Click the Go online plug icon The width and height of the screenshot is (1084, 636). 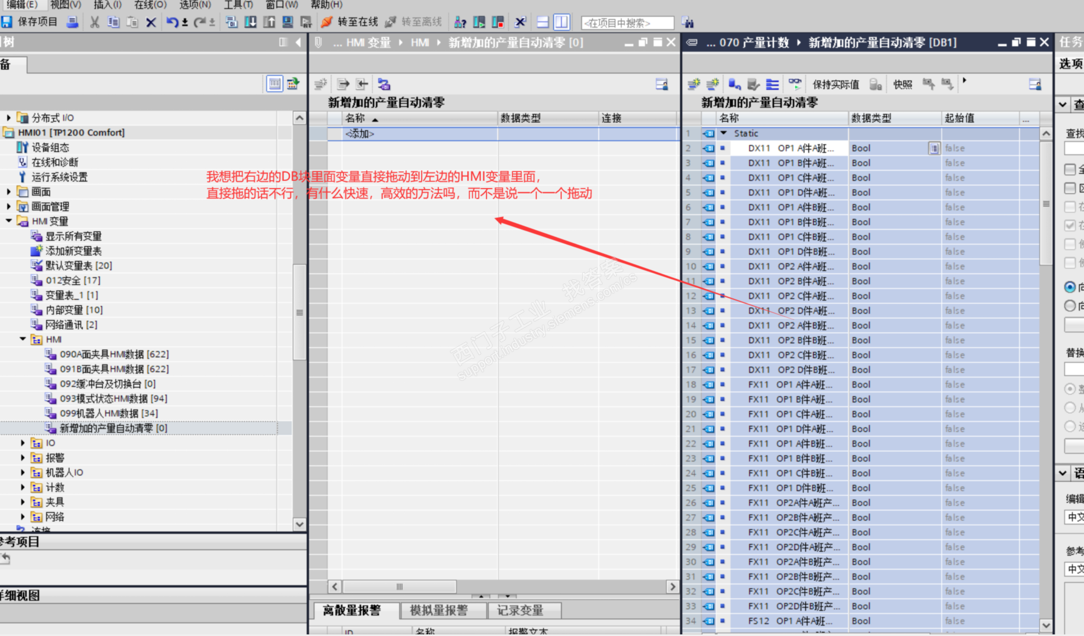pyautogui.click(x=327, y=22)
